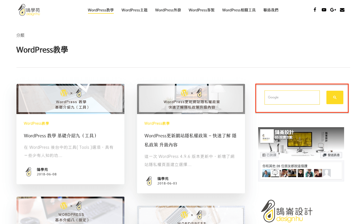Image resolution: width=358 pixels, height=224 pixels.
Task: Open the YouTube channel icon
Action: 324,10
